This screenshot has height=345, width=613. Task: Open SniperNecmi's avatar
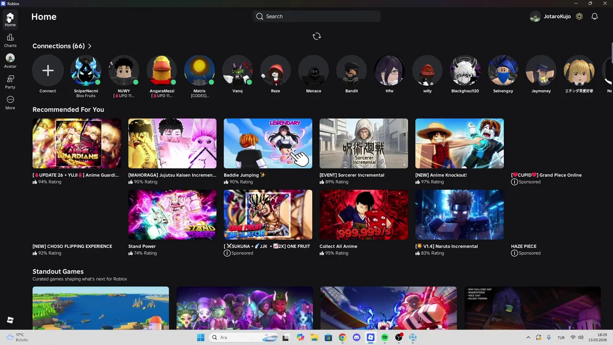86,71
